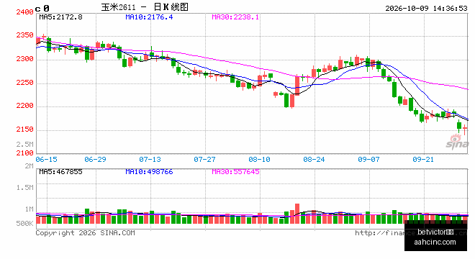Click the 2200 price axis label
475x259 pixels.
point(25,106)
